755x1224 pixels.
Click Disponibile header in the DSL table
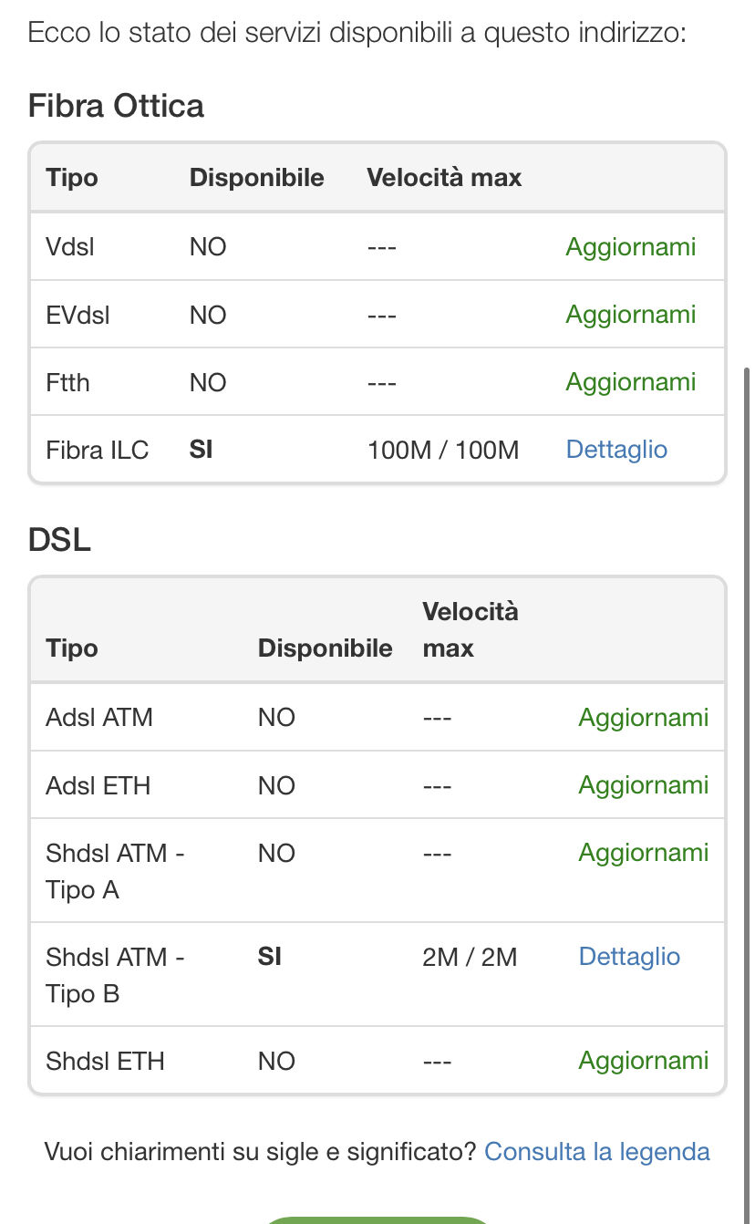click(325, 648)
